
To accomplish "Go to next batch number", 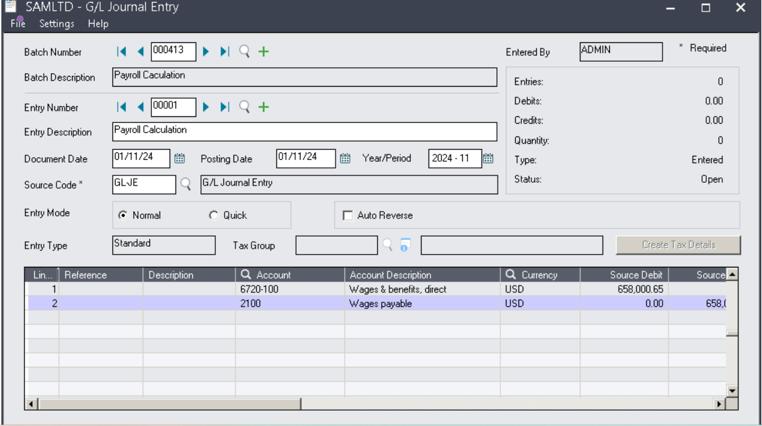I will [x=206, y=52].
